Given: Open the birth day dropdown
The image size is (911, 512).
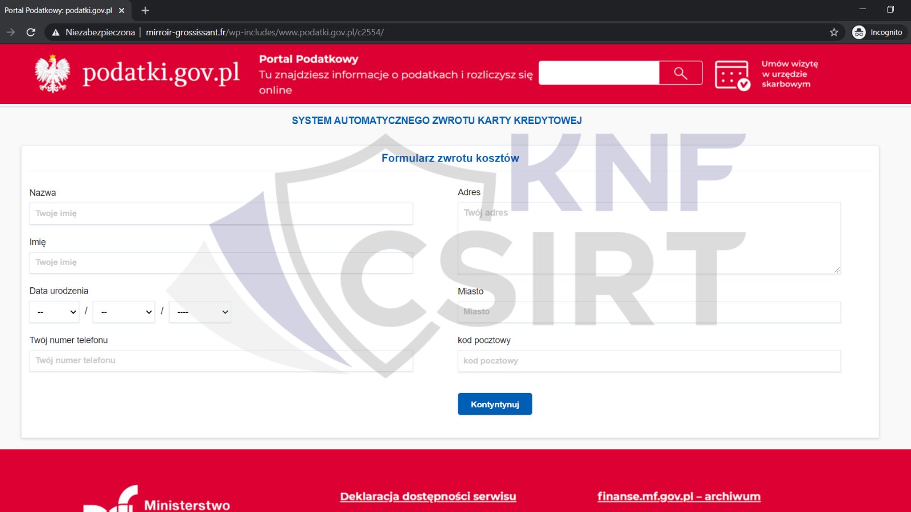Looking at the screenshot, I should pyautogui.click(x=55, y=312).
